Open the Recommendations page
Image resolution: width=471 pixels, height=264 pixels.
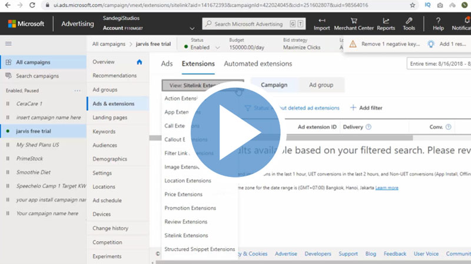(114, 76)
